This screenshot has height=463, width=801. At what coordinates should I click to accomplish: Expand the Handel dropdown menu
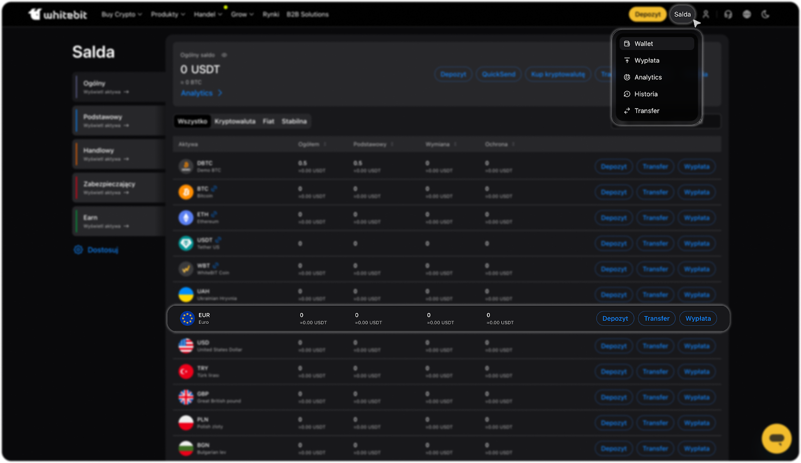(x=208, y=15)
